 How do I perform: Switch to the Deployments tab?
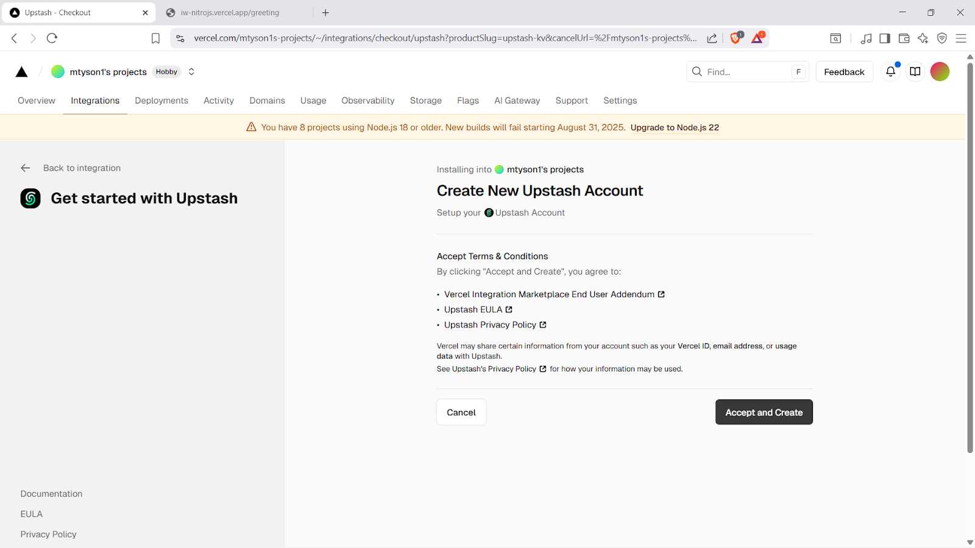tap(161, 100)
